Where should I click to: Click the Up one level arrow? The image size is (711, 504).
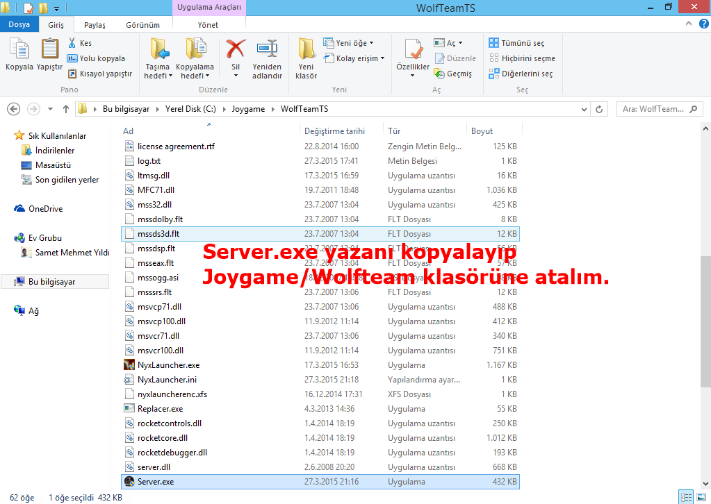(x=66, y=109)
